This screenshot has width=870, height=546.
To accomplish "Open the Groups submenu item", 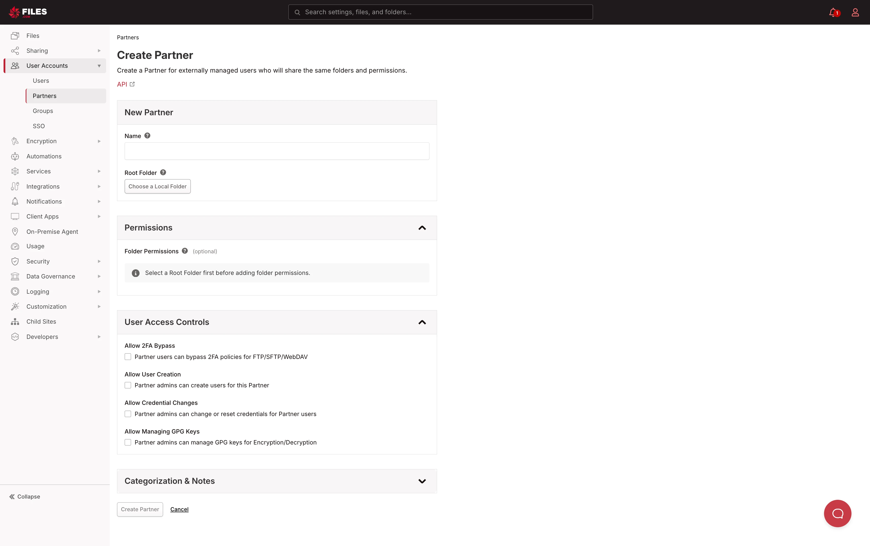I will coord(66,111).
